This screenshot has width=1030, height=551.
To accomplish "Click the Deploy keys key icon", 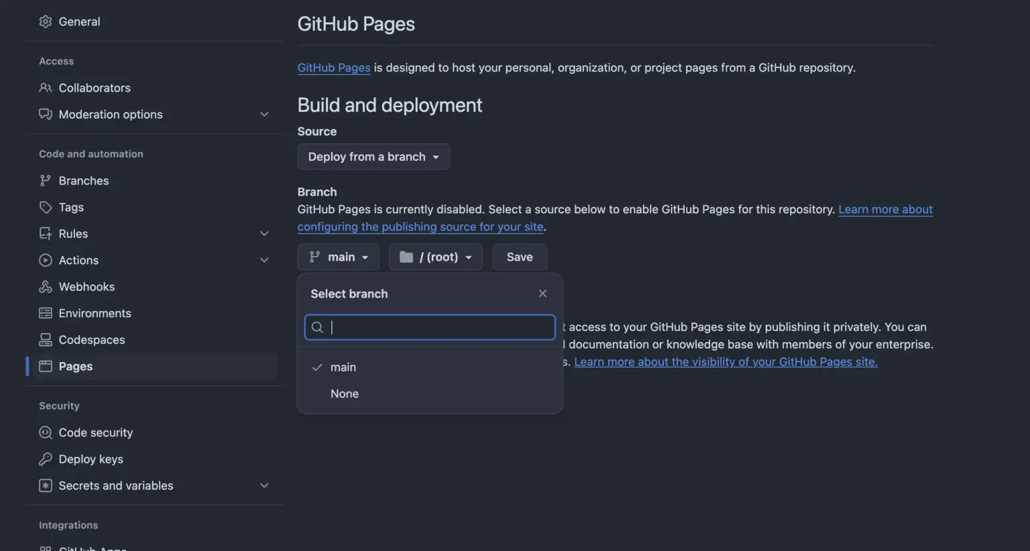I will pyautogui.click(x=46, y=459).
